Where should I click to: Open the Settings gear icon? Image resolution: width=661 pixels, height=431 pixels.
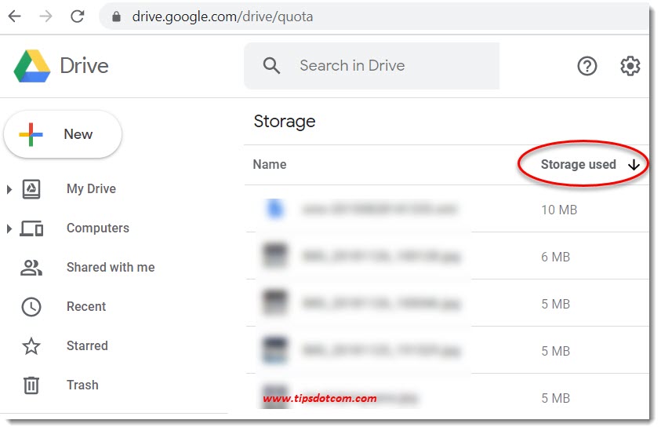[630, 66]
